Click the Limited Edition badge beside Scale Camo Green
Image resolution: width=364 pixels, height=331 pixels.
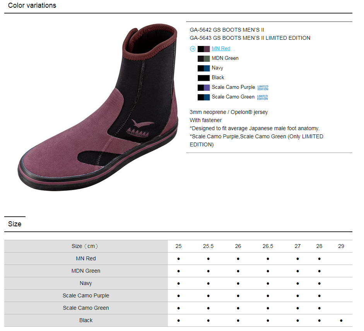[262, 98]
